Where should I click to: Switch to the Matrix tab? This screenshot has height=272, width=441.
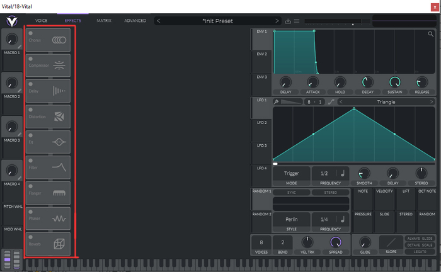pos(104,21)
